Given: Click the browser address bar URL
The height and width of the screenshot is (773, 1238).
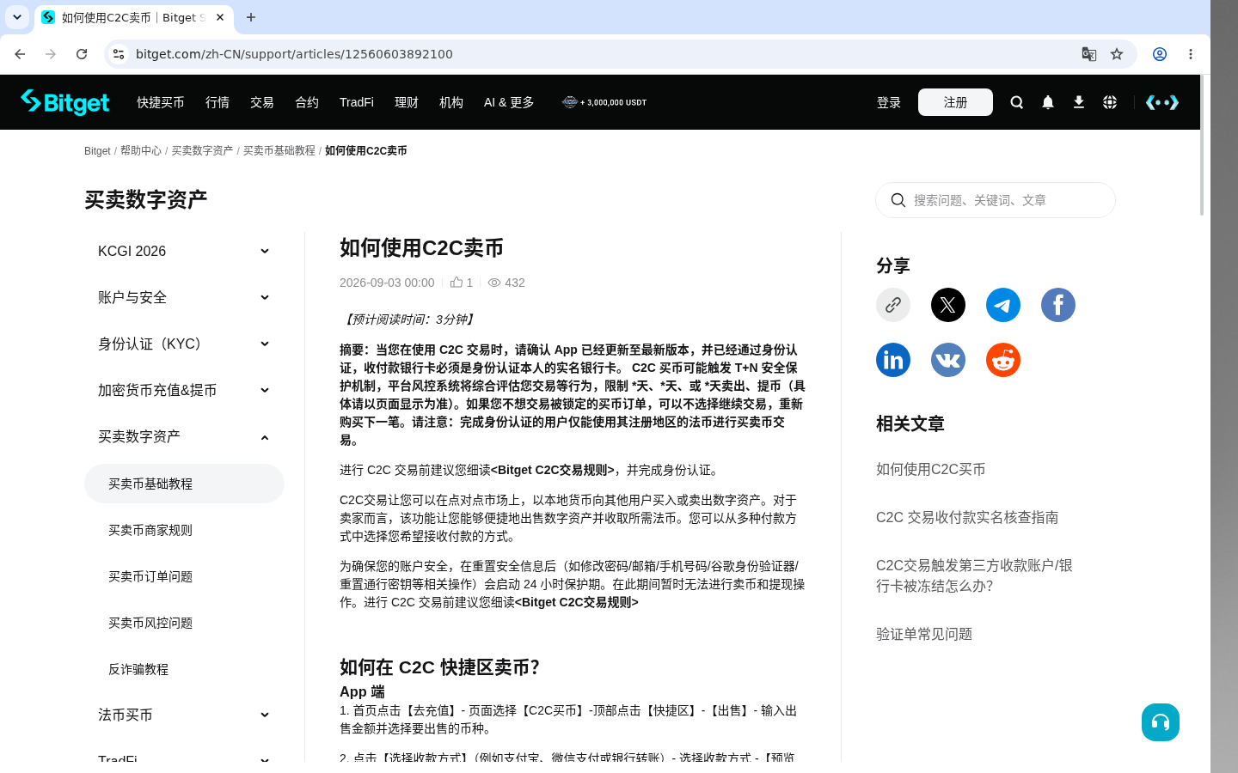Looking at the screenshot, I should (x=294, y=54).
